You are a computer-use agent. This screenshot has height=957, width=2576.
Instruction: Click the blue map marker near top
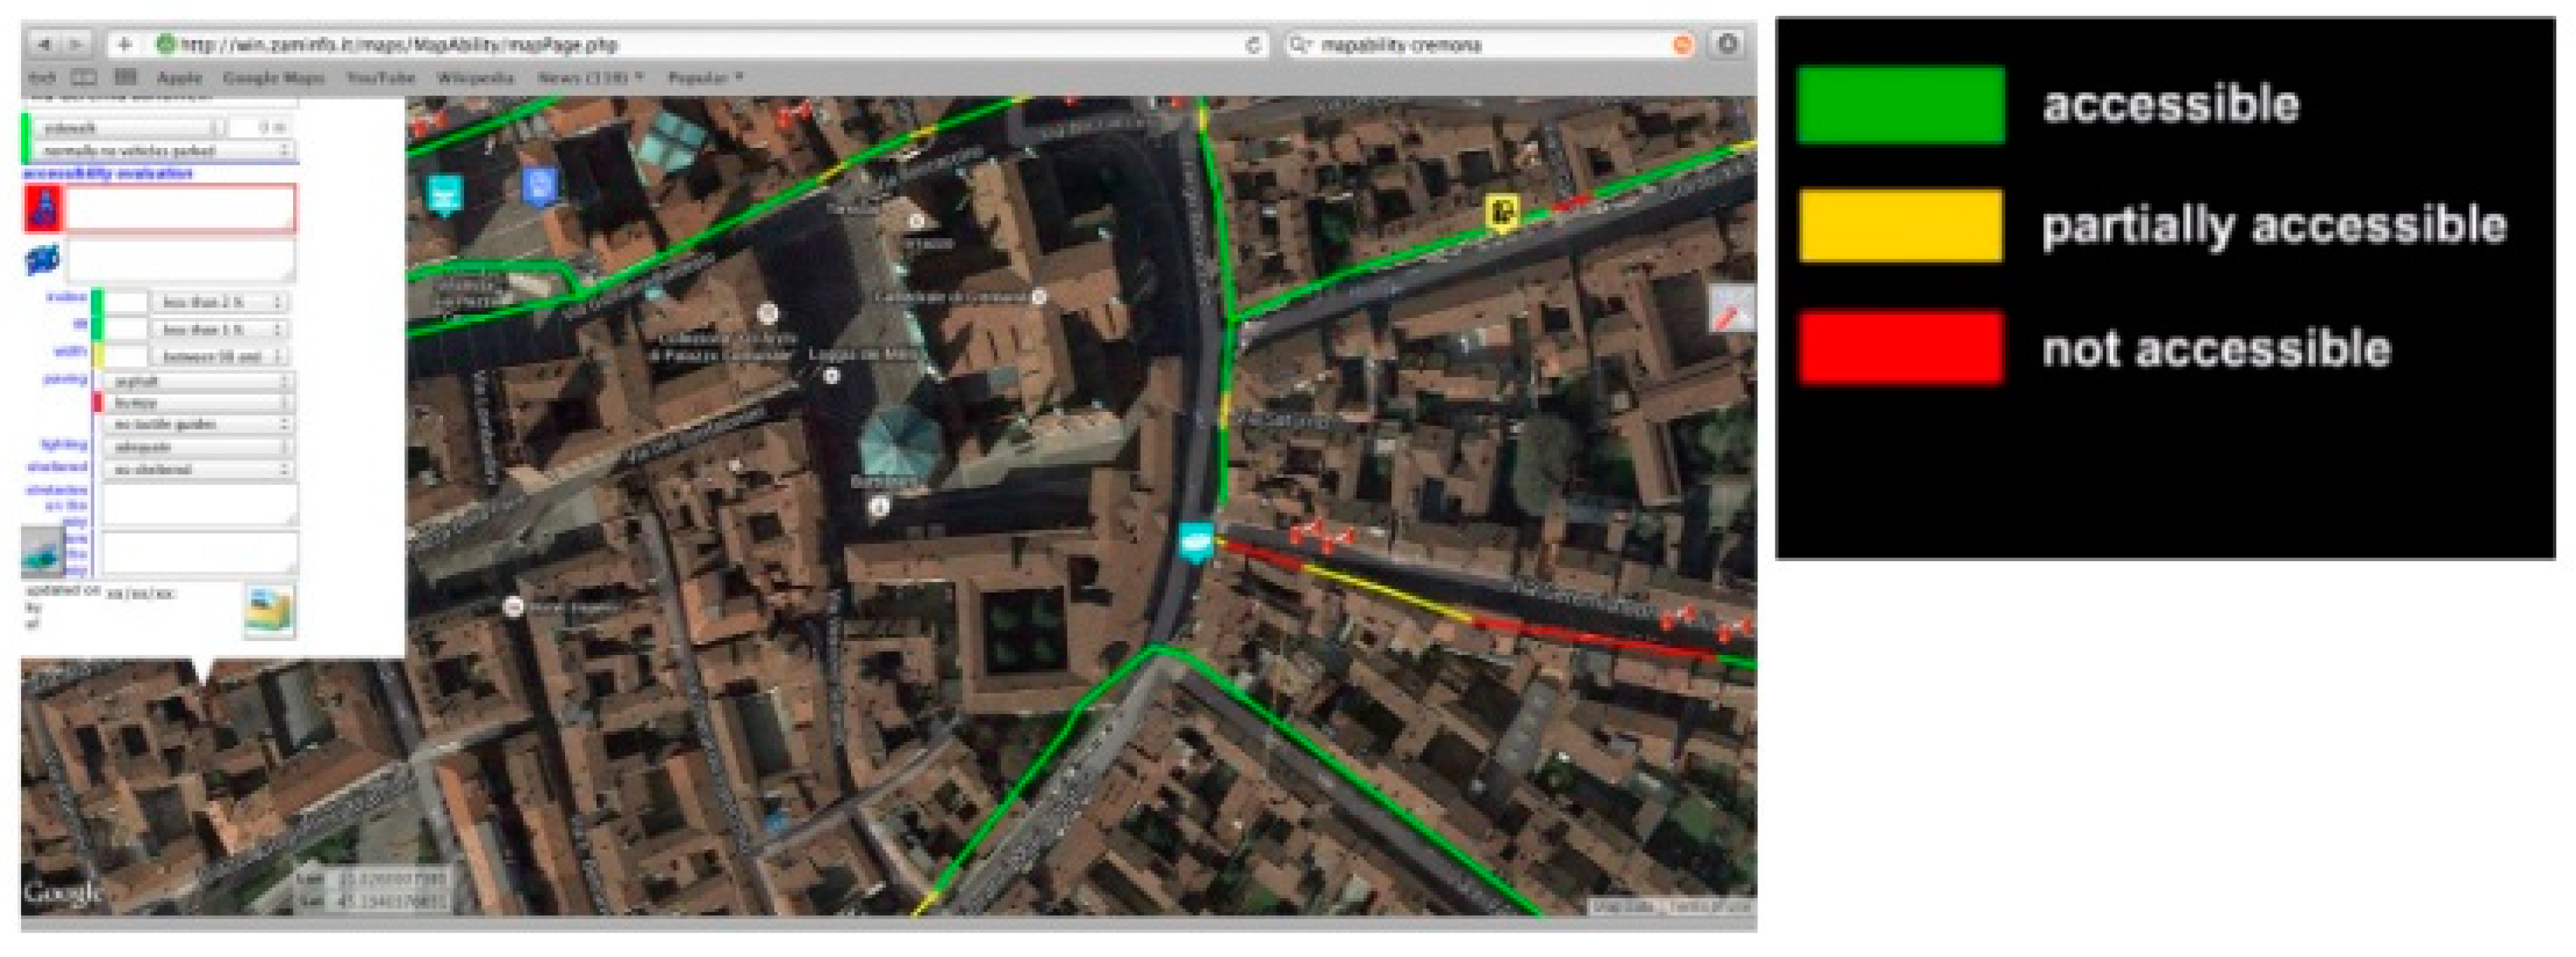[x=539, y=185]
